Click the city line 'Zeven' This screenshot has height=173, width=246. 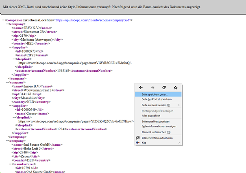click(26, 156)
